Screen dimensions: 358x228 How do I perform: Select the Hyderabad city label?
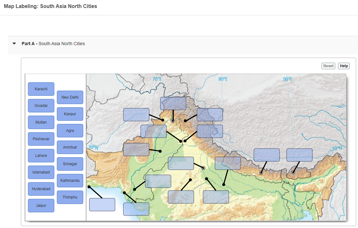[41, 189]
